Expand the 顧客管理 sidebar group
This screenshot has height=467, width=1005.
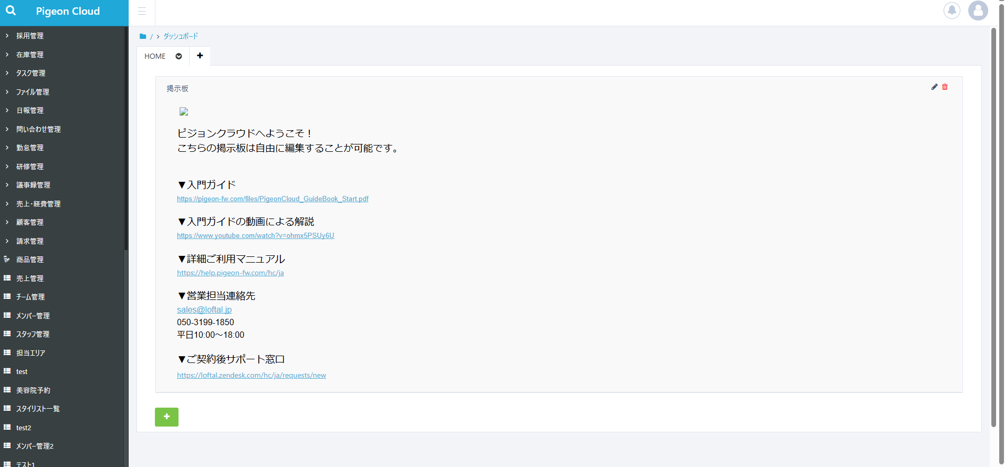(x=30, y=222)
